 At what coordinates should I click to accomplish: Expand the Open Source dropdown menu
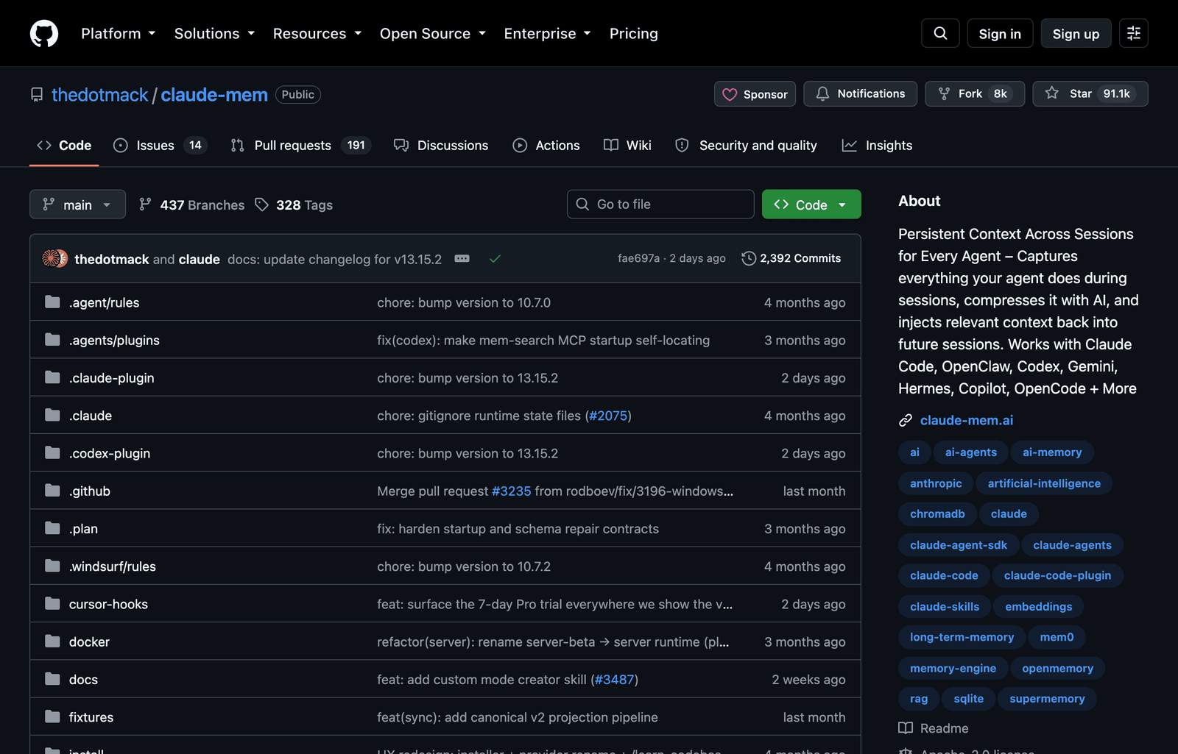tap(433, 34)
